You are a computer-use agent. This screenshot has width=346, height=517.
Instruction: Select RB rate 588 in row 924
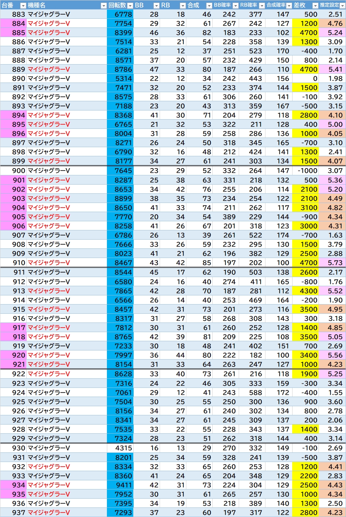(252, 393)
